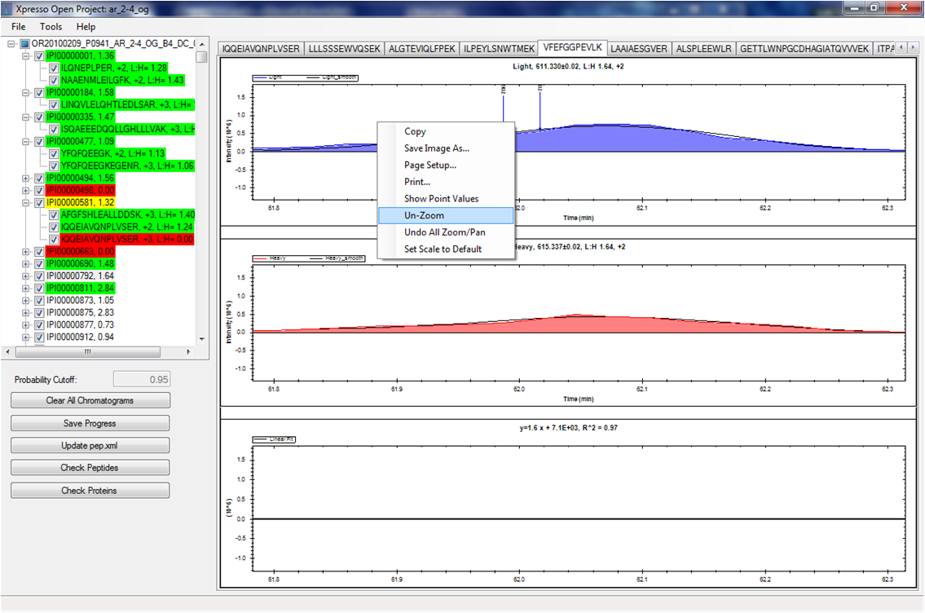Collapse the IPI00000581 protein node
This screenshot has height=613, width=925.
[25, 202]
